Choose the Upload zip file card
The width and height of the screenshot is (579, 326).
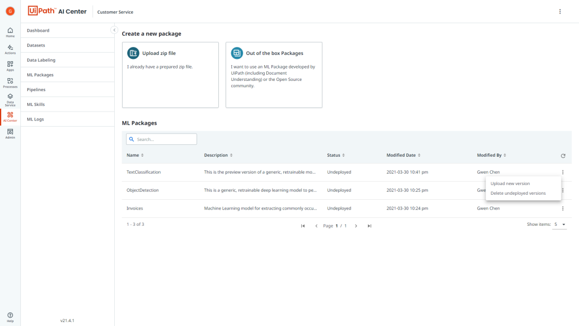click(x=170, y=75)
